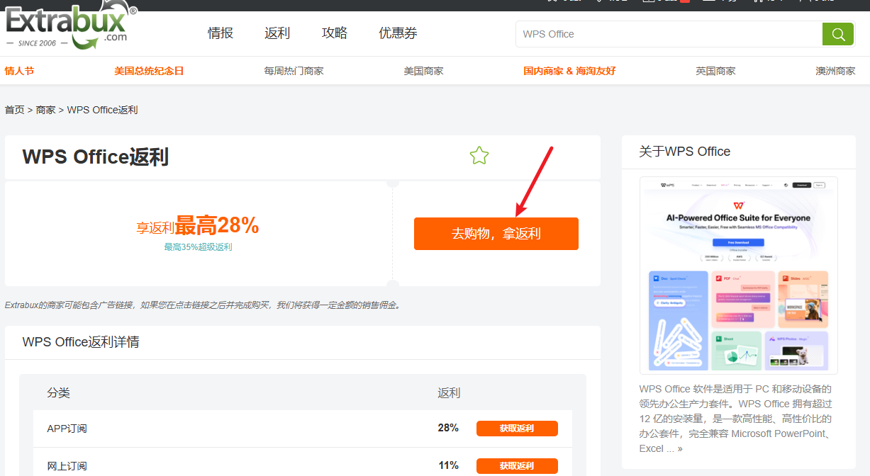Open the 返利 navigation menu item
The image size is (870, 476).
tap(277, 33)
